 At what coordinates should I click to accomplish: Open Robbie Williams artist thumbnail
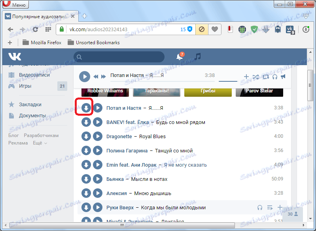point(105,92)
